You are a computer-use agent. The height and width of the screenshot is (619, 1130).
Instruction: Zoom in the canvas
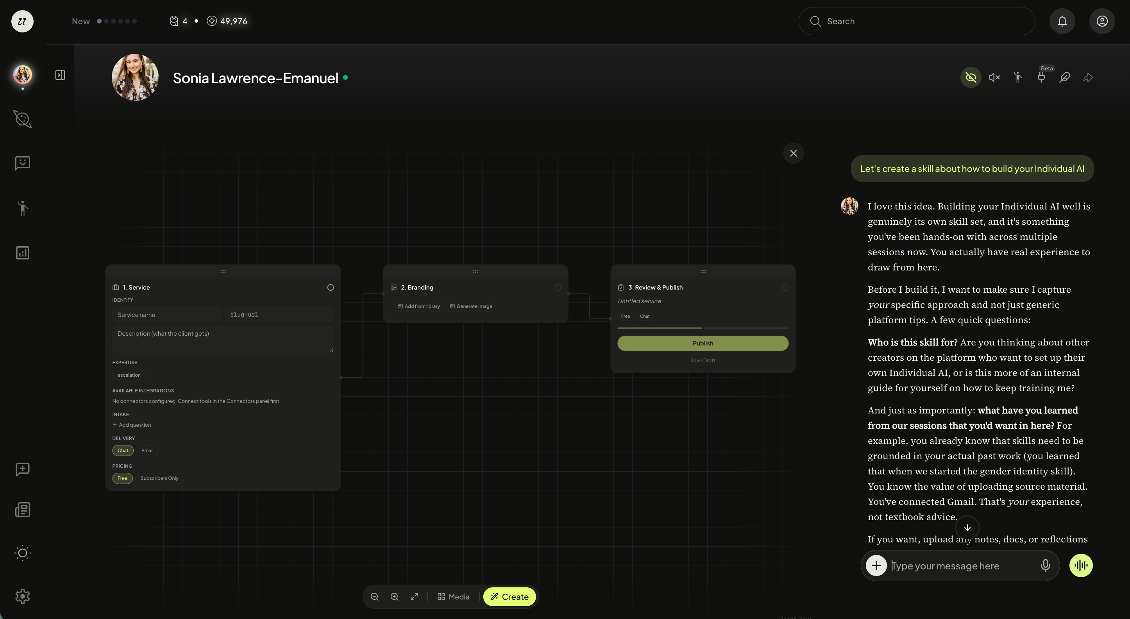click(394, 597)
